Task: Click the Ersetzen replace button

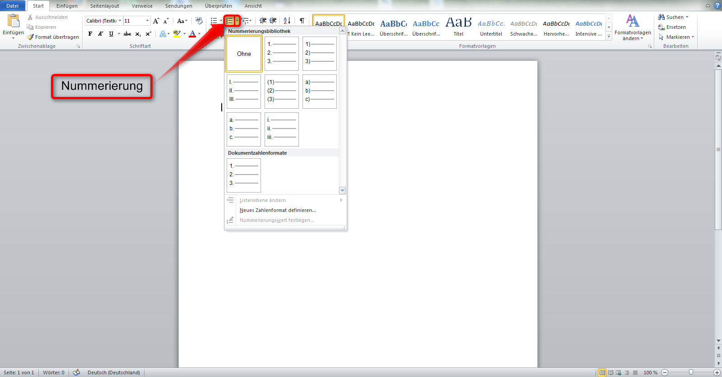Action: (x=672, y=27)
